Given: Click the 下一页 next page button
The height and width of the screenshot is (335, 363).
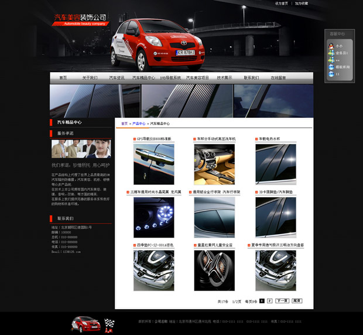Looking at the screenshot, I should click(282, 301).
